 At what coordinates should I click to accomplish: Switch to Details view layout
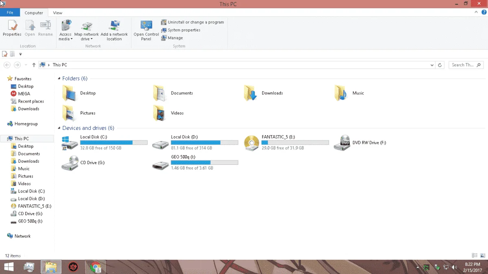[x=475, y=256]
